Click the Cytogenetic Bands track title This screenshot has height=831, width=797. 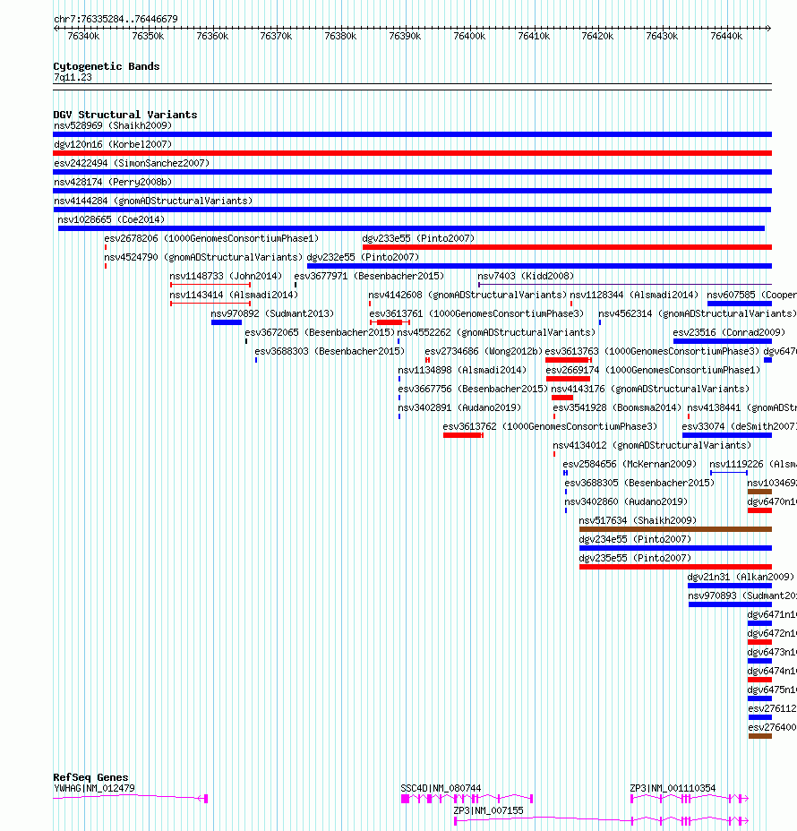click(106, 66)
